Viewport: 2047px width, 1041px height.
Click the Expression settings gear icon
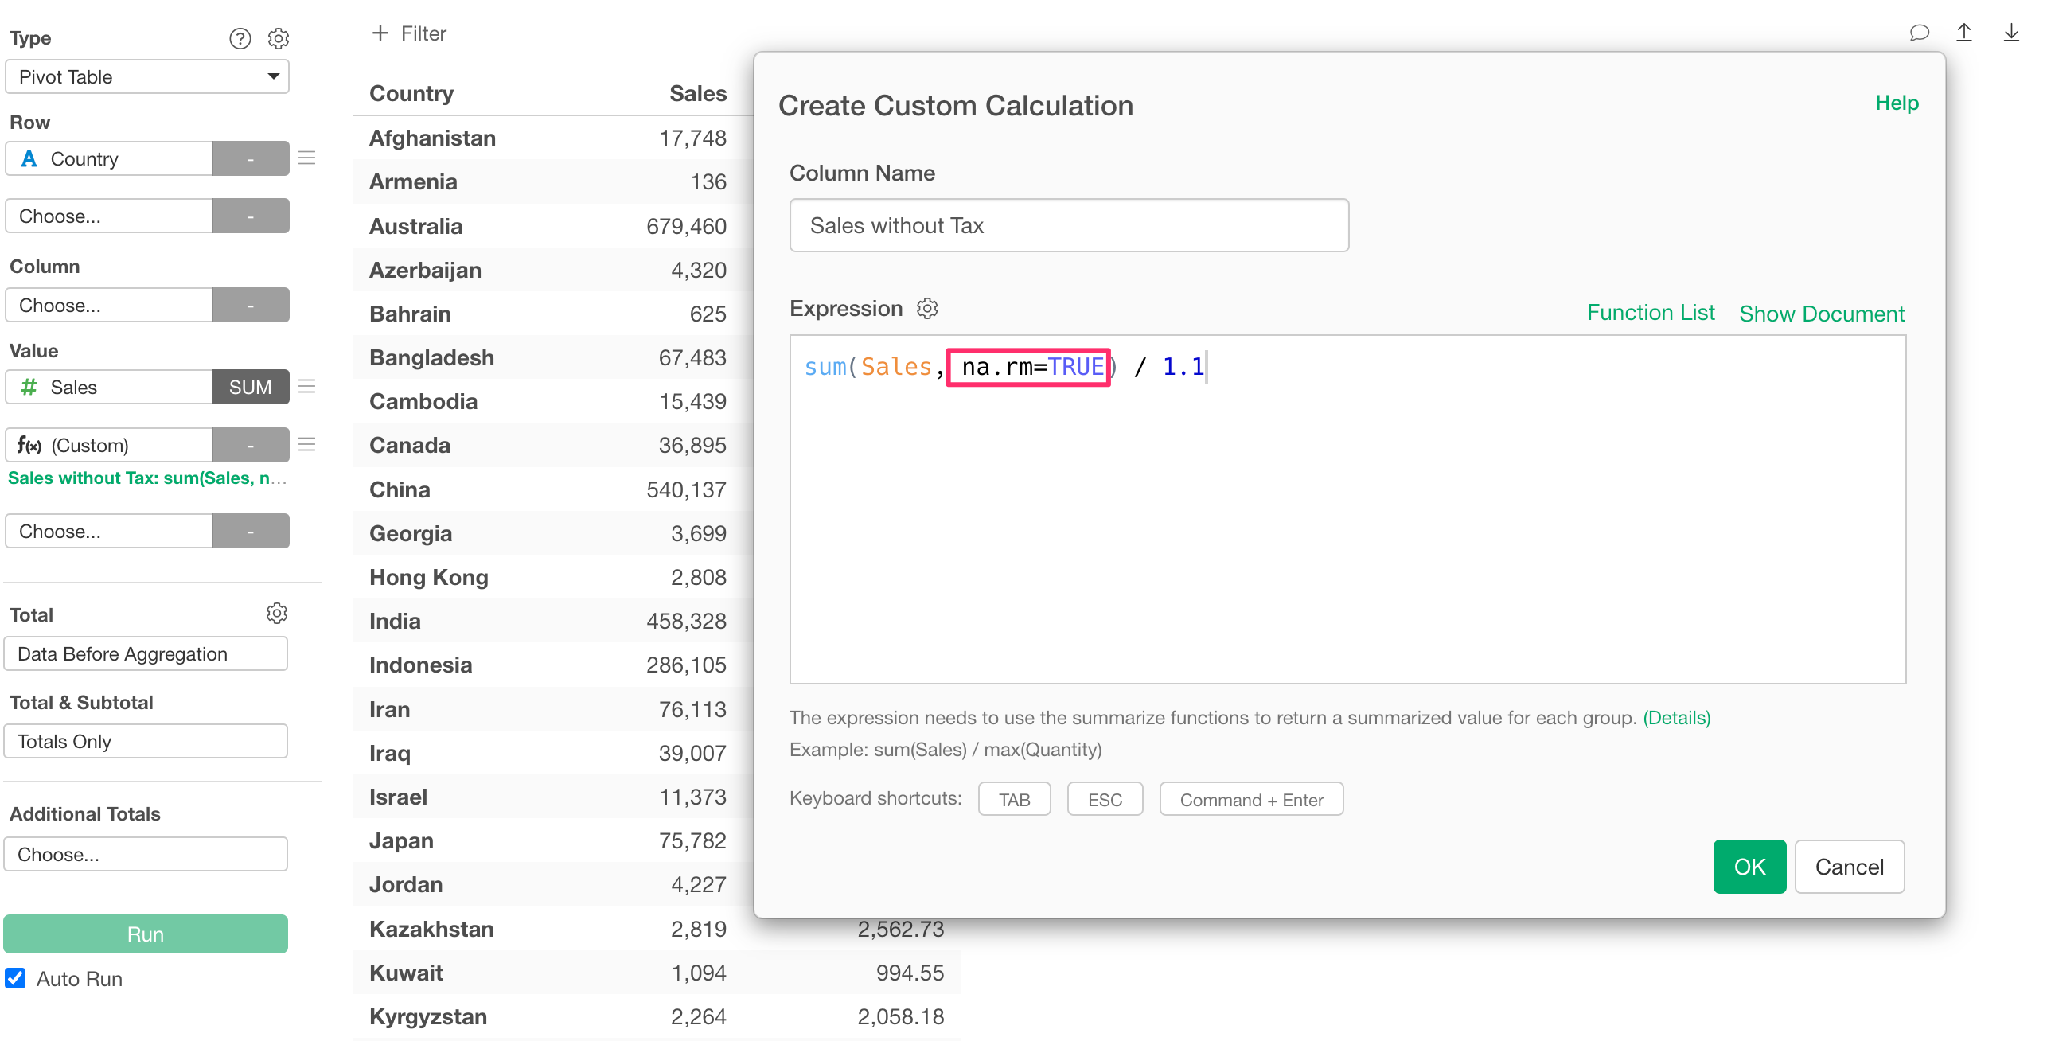[x=927, y=309]
